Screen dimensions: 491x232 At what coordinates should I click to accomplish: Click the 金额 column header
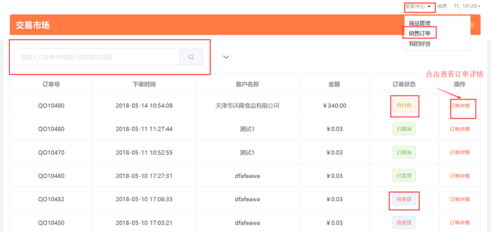click(334, 84)
